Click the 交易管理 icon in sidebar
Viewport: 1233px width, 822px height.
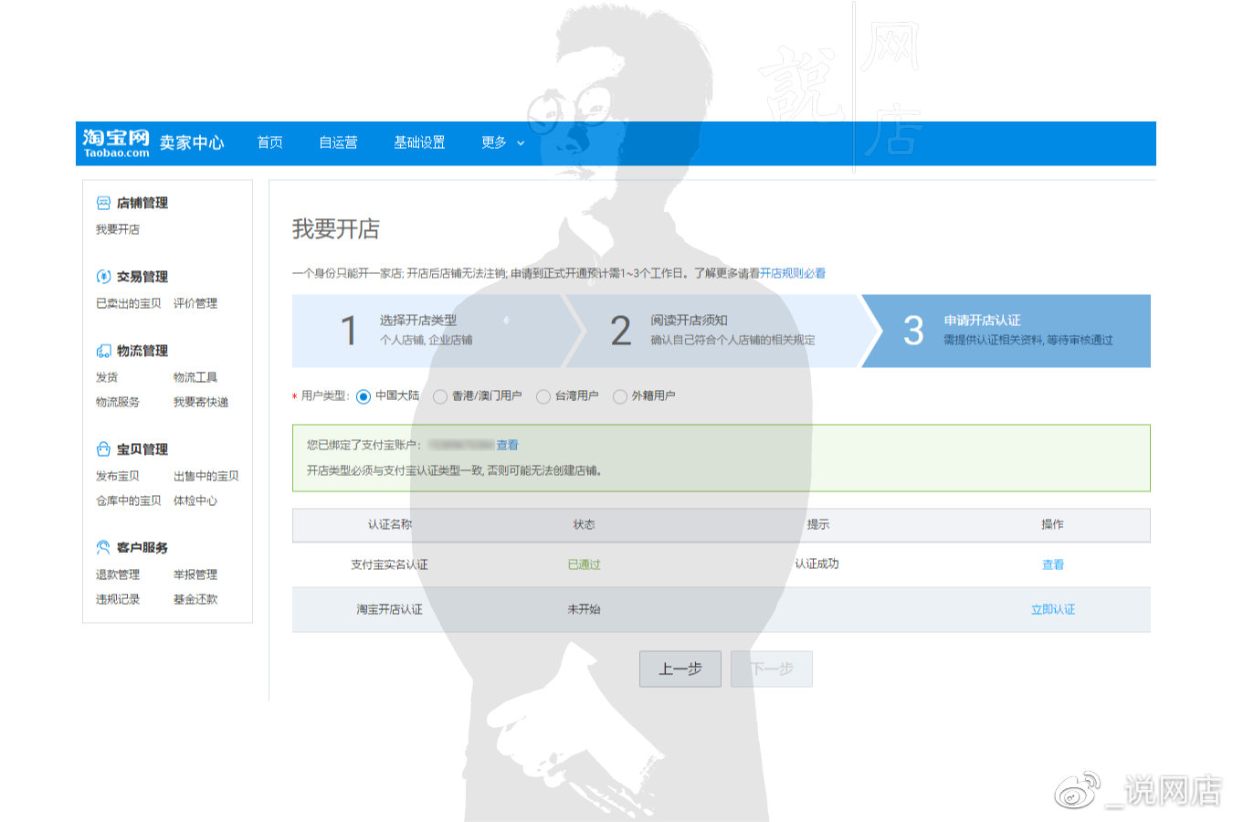[103, 276]
